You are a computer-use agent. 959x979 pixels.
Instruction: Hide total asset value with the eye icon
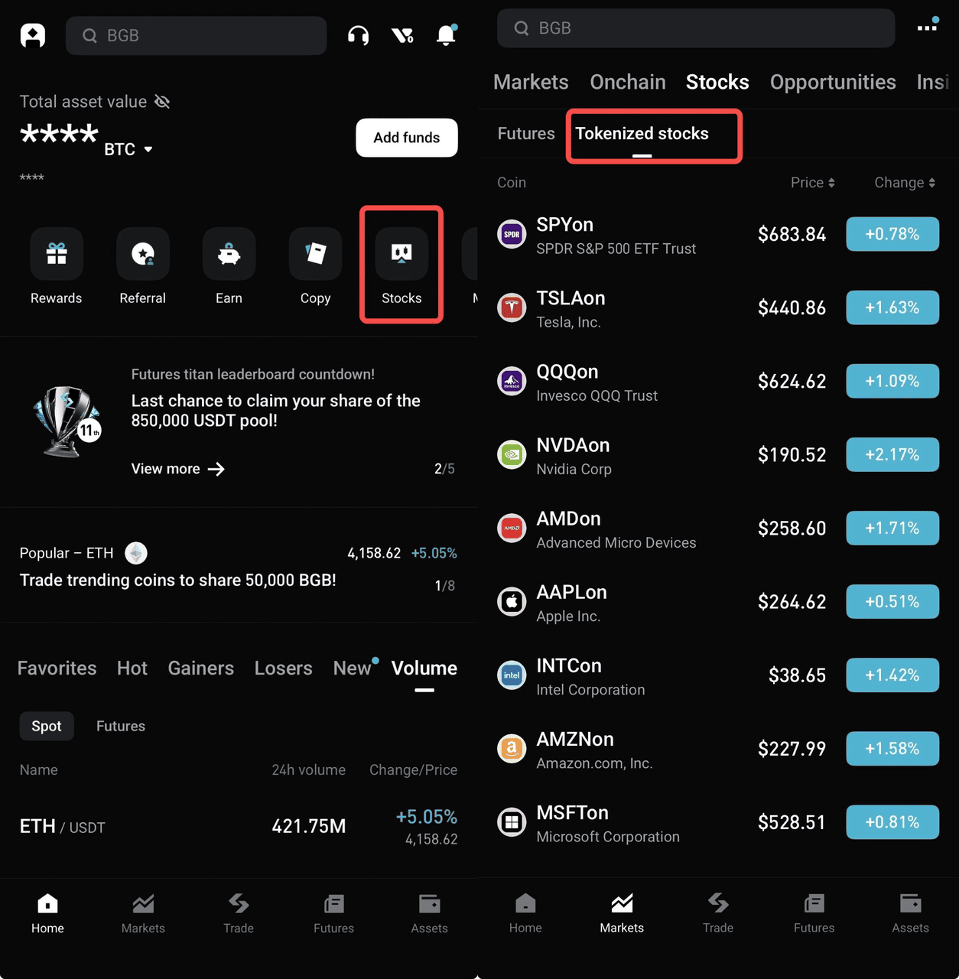(x=162, y=101)
